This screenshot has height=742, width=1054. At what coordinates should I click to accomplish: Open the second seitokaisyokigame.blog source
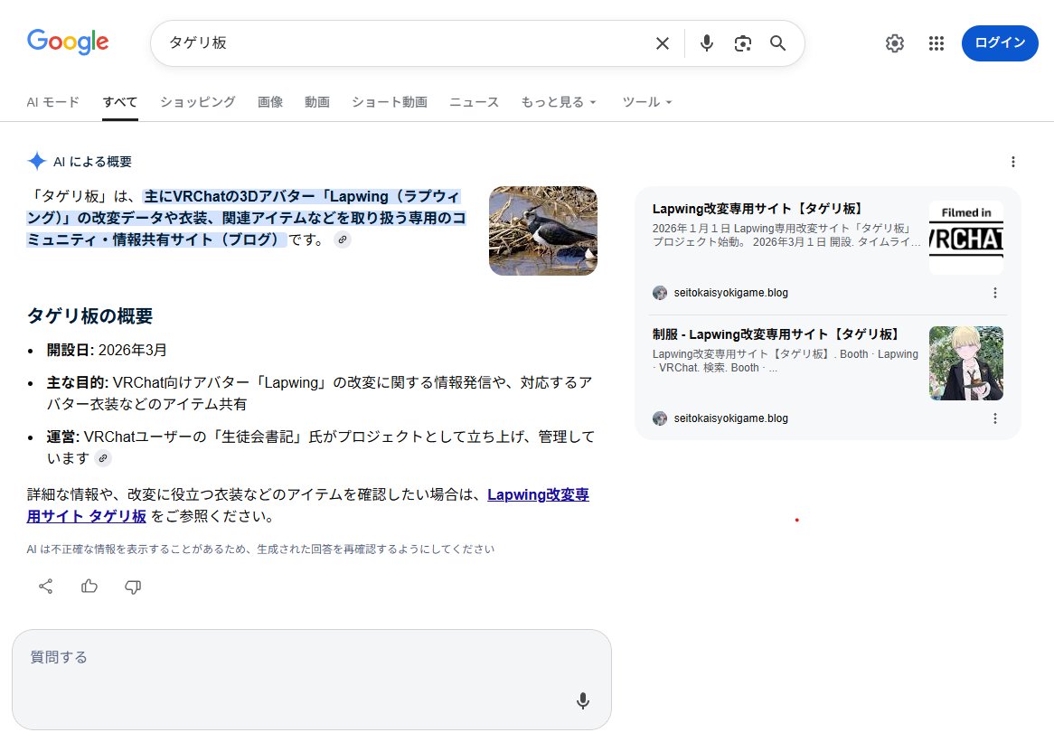tap(730, 418)
